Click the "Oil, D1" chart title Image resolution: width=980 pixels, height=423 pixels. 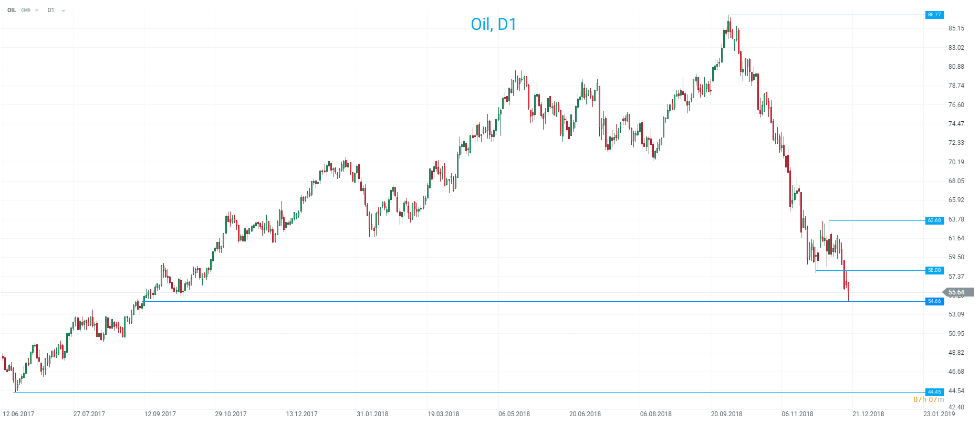click(x=493, y=25)
